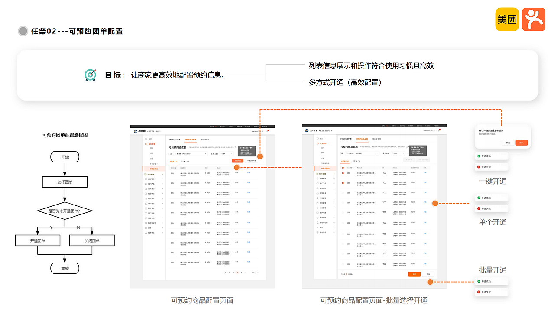This screenshot has height=312, width=555.
Task: Expand 预约管理 chevron in the left mockup sidebar
Action: pos(163,174)
